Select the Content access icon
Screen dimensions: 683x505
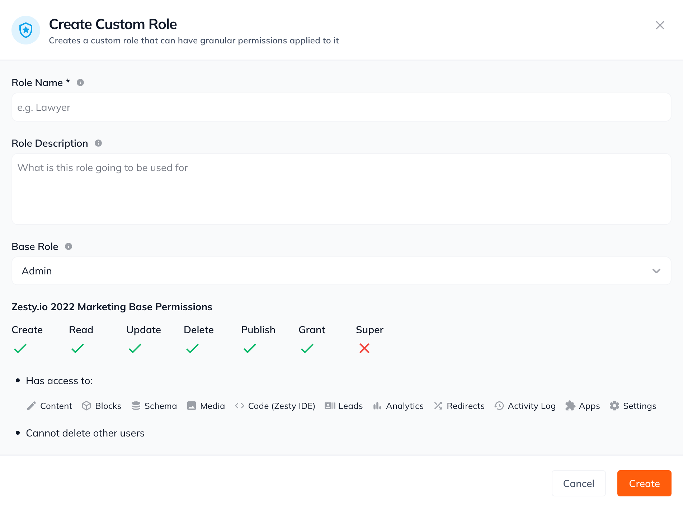(x=32, y=406)
